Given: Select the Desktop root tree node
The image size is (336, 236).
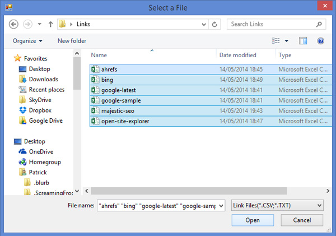Looking at the screenshot, I should (30, 141).
